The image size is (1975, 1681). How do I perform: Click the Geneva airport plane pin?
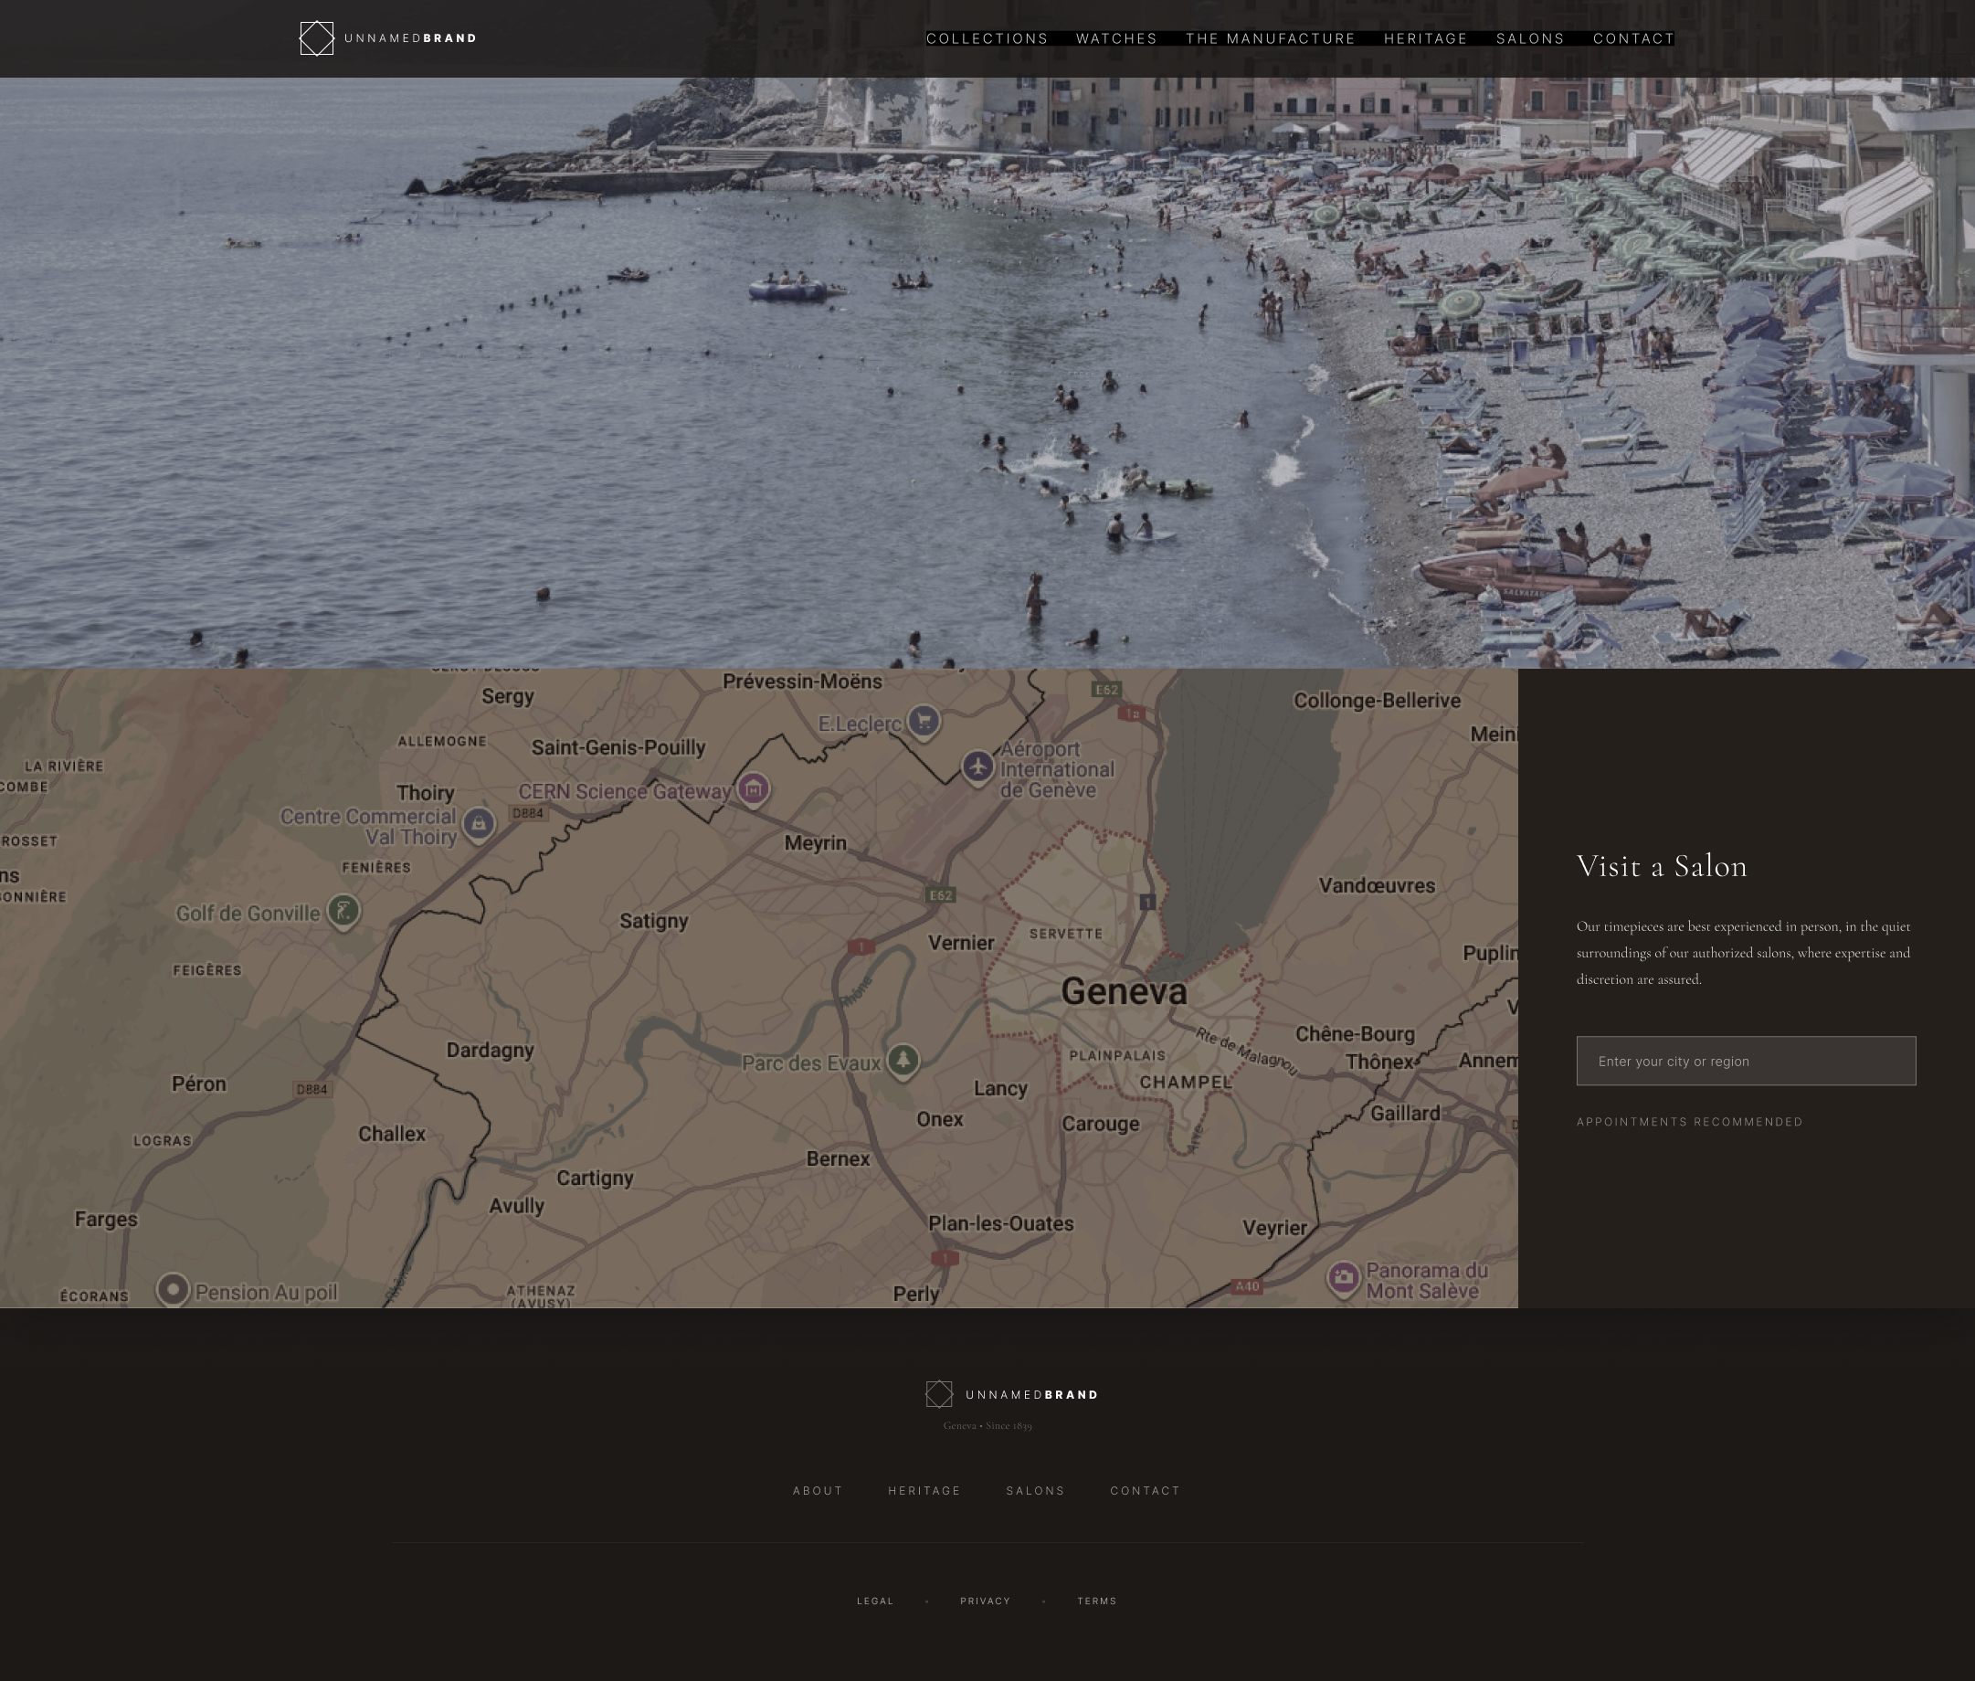(977, 766)
